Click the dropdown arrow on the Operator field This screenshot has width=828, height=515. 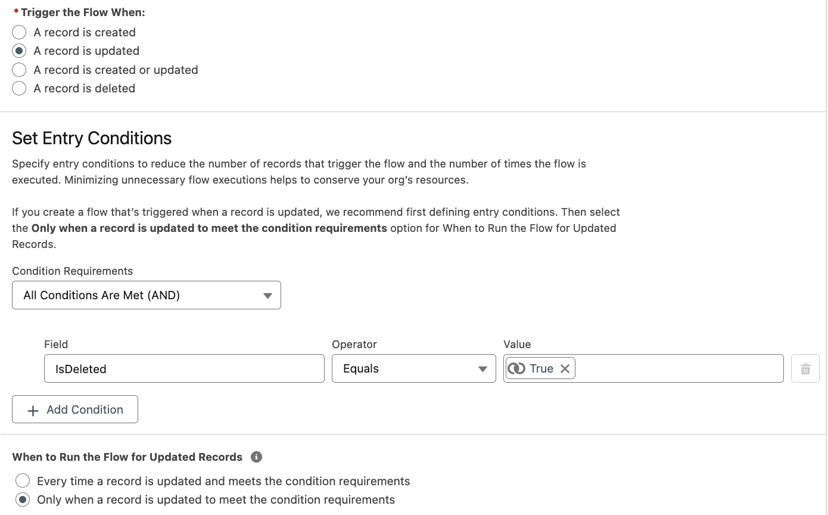point(483,368)
